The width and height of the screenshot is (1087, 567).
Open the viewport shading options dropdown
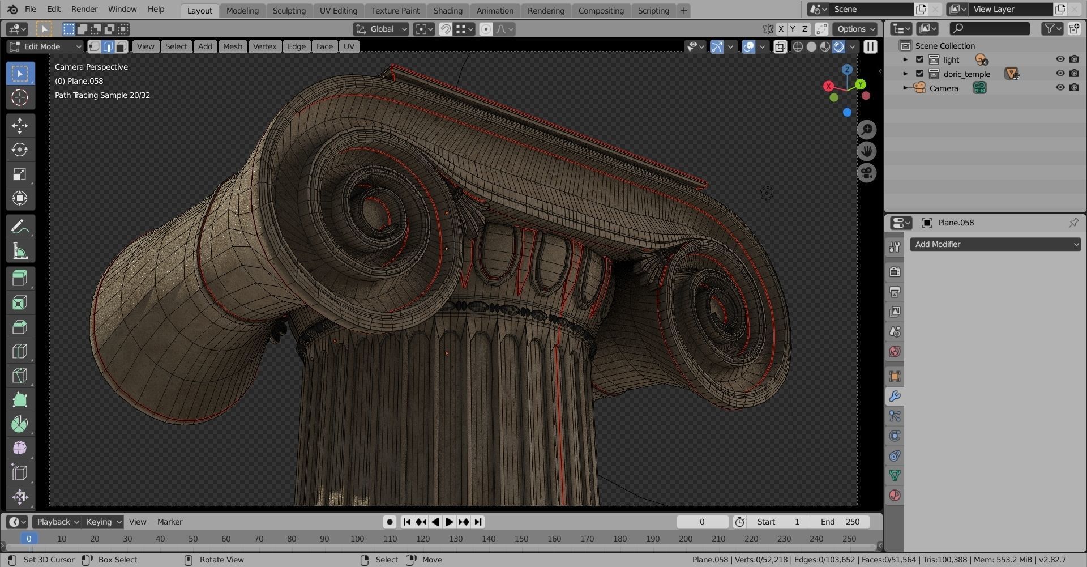click(852, 46)
